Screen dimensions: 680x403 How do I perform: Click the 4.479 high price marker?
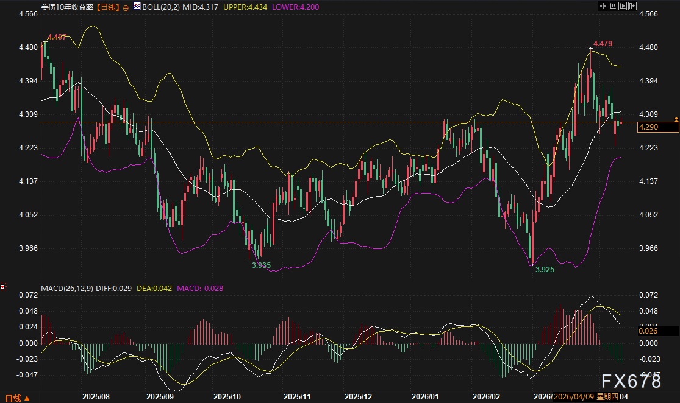602,44
